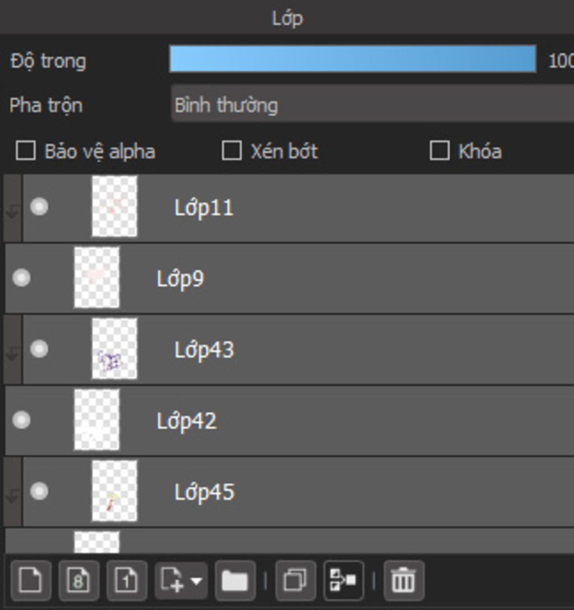The image size is (574, 610).
Task: Click the clipping arrow beside Lớp43
Action: [12, 354]
